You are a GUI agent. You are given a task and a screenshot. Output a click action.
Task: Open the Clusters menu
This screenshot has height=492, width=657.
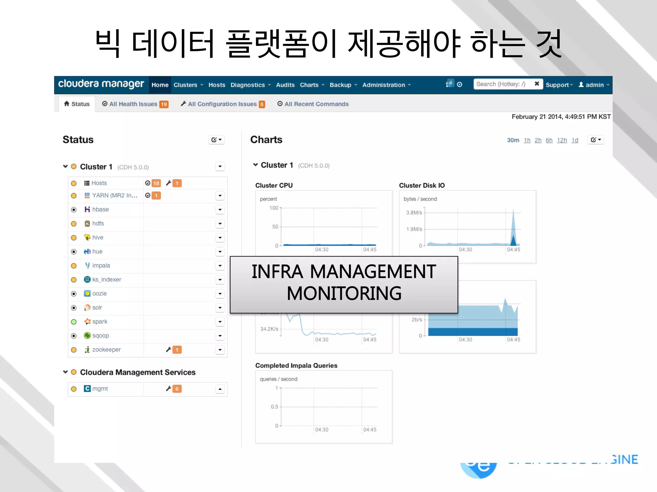tap(189, 85)
